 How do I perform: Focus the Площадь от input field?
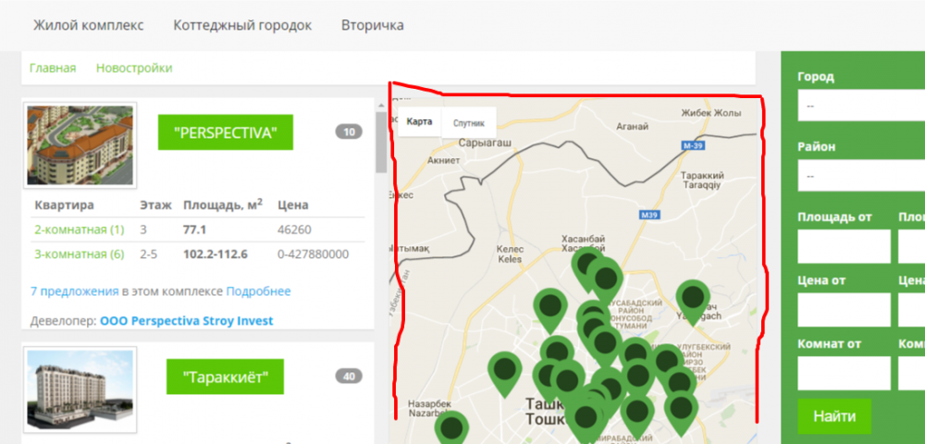click(x=845, y=246)
